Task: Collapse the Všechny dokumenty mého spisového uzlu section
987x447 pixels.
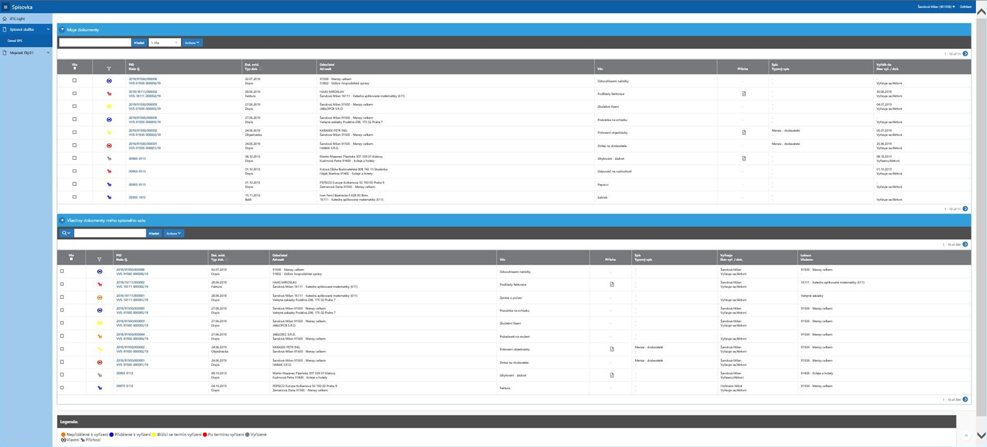Action: tap(62, 220)
